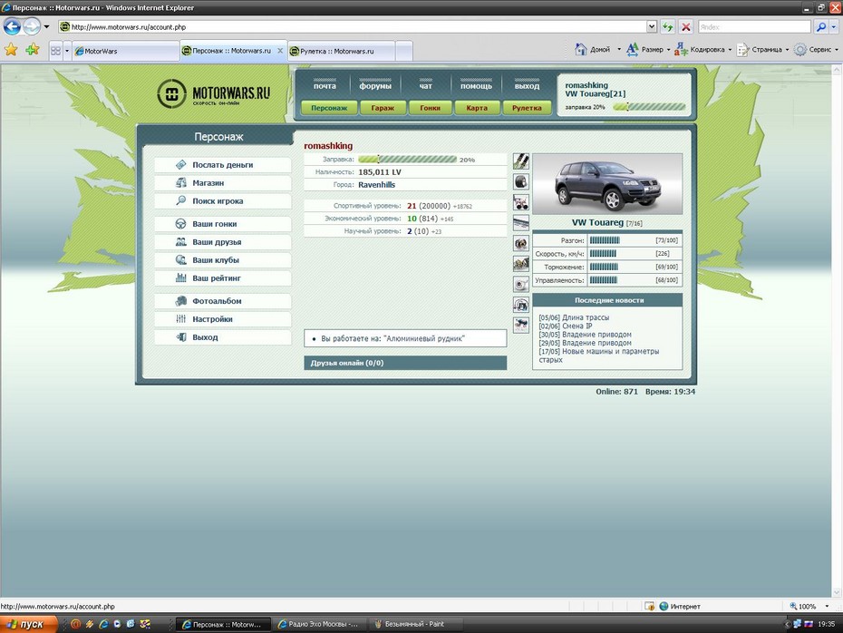Click the Заправка fuel bar in character panel
This screenshot has height=633, width=843.
tap(408, 160)
